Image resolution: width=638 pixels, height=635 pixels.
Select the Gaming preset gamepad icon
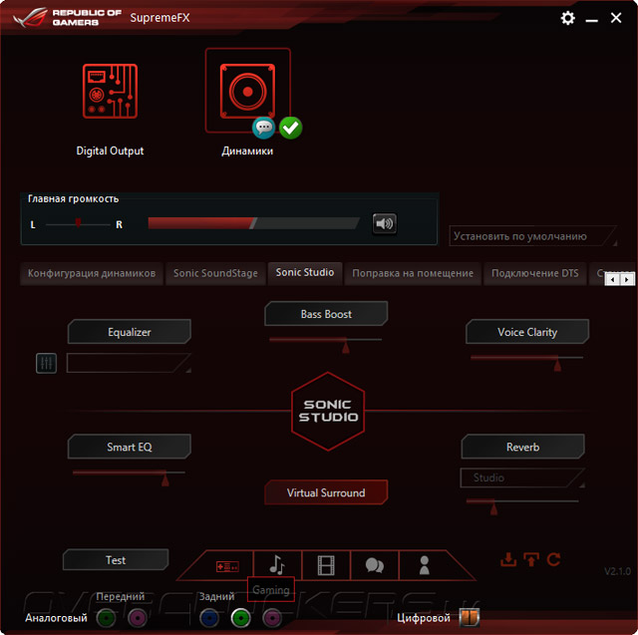point(227,566)
